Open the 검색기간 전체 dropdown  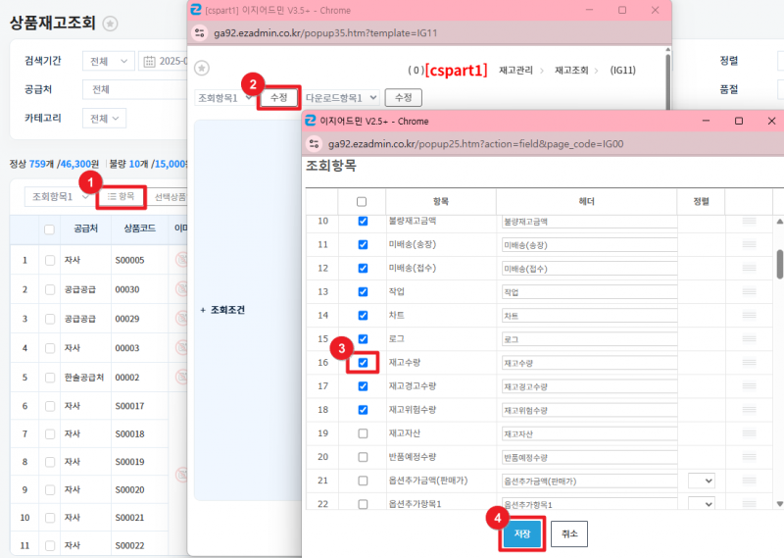tap(109, 61)
